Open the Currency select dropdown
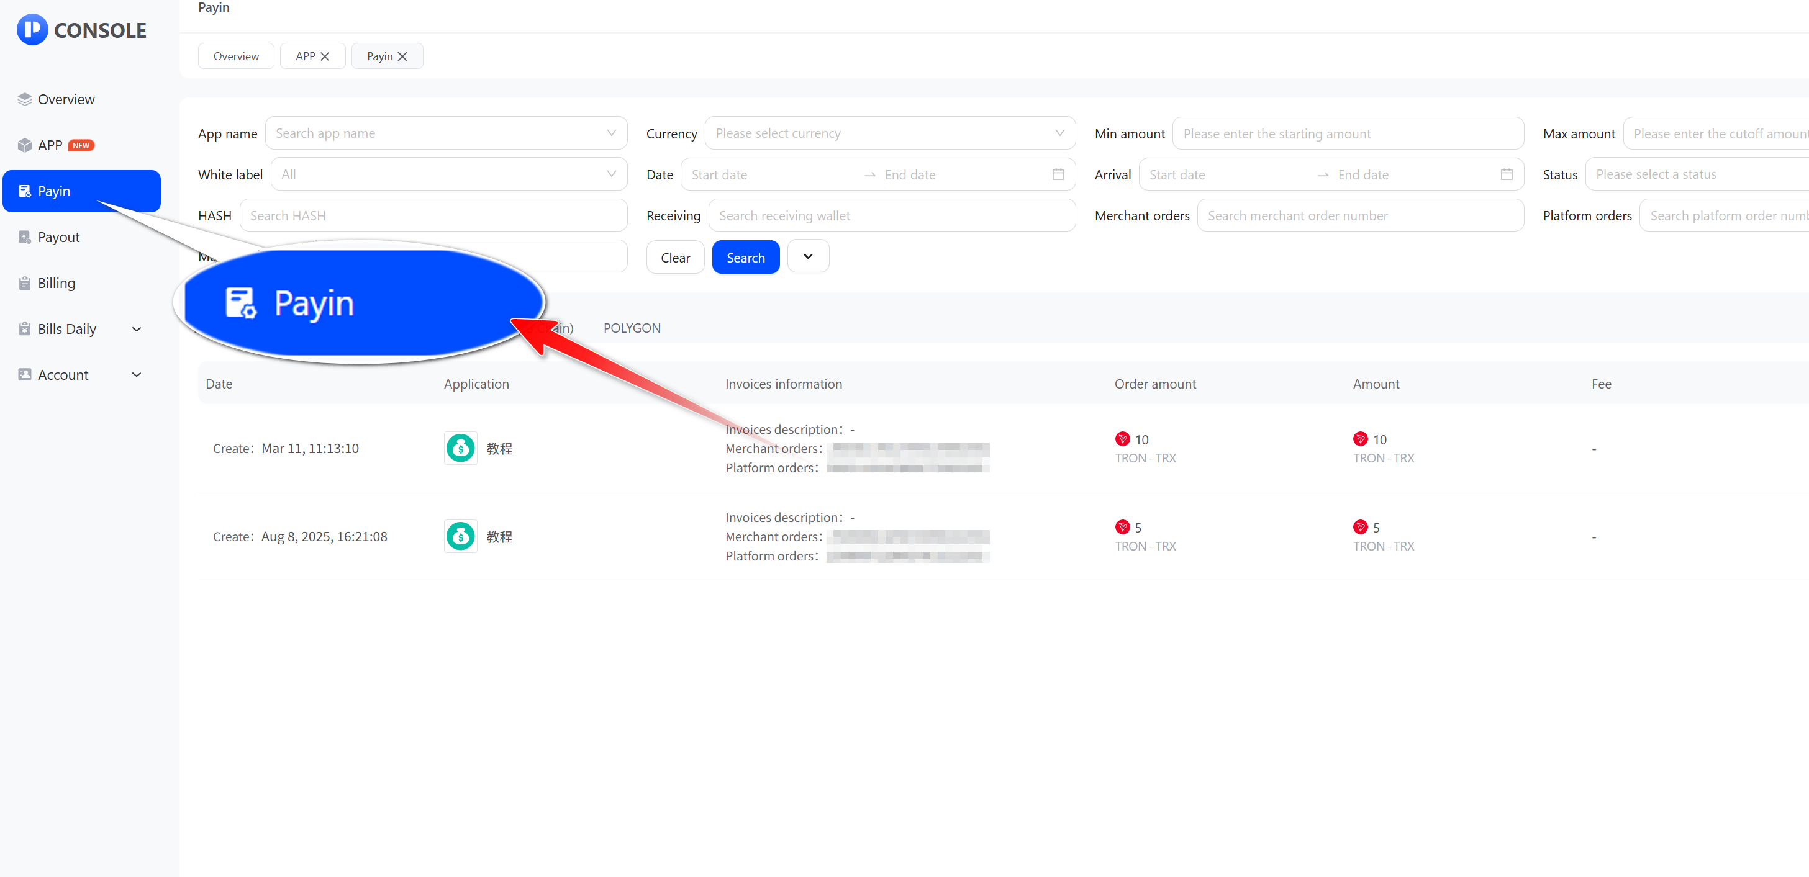The width and height of the screenshot is (1809, 877). pyautogui.click(x=889, y=133)
